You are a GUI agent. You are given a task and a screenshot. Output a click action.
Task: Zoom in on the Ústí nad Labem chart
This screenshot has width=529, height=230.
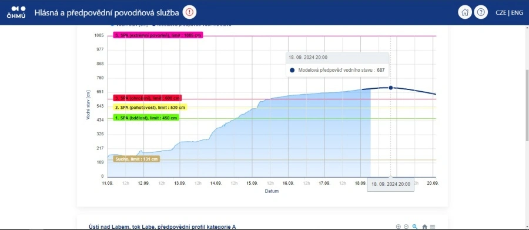399,226
